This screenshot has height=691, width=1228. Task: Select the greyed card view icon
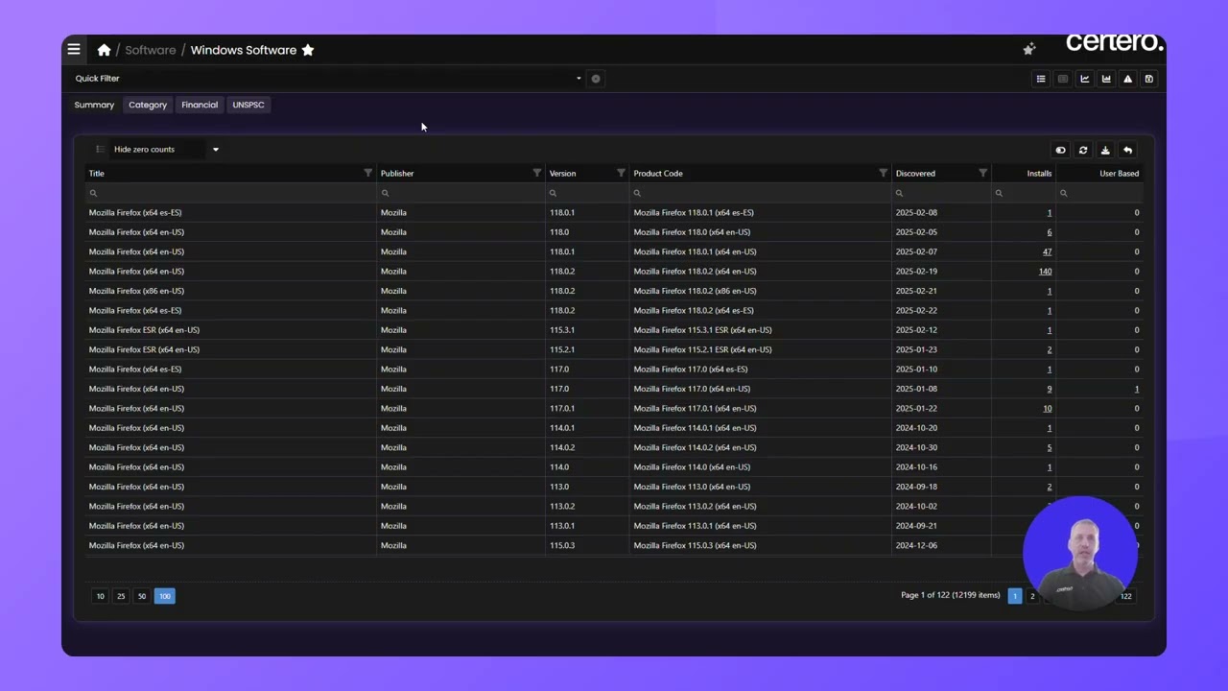(1063, 79)
